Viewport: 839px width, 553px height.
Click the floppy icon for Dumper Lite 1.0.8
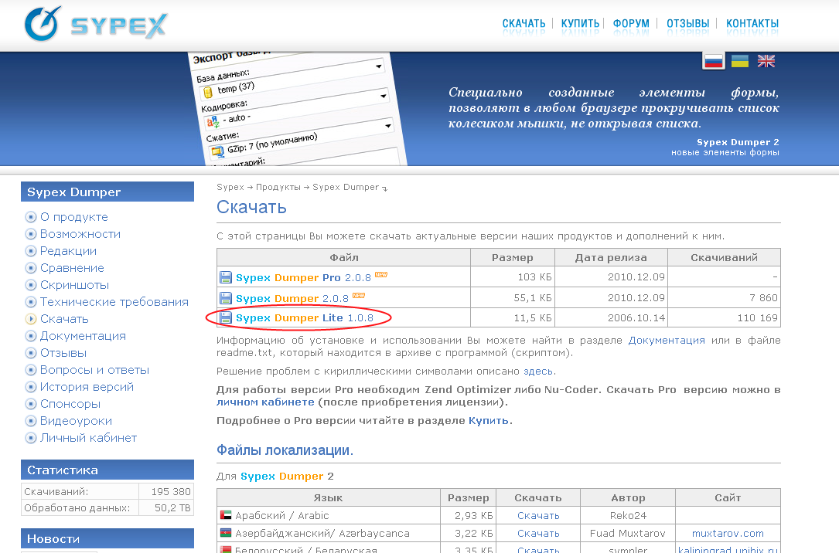[x=226, y=317]
